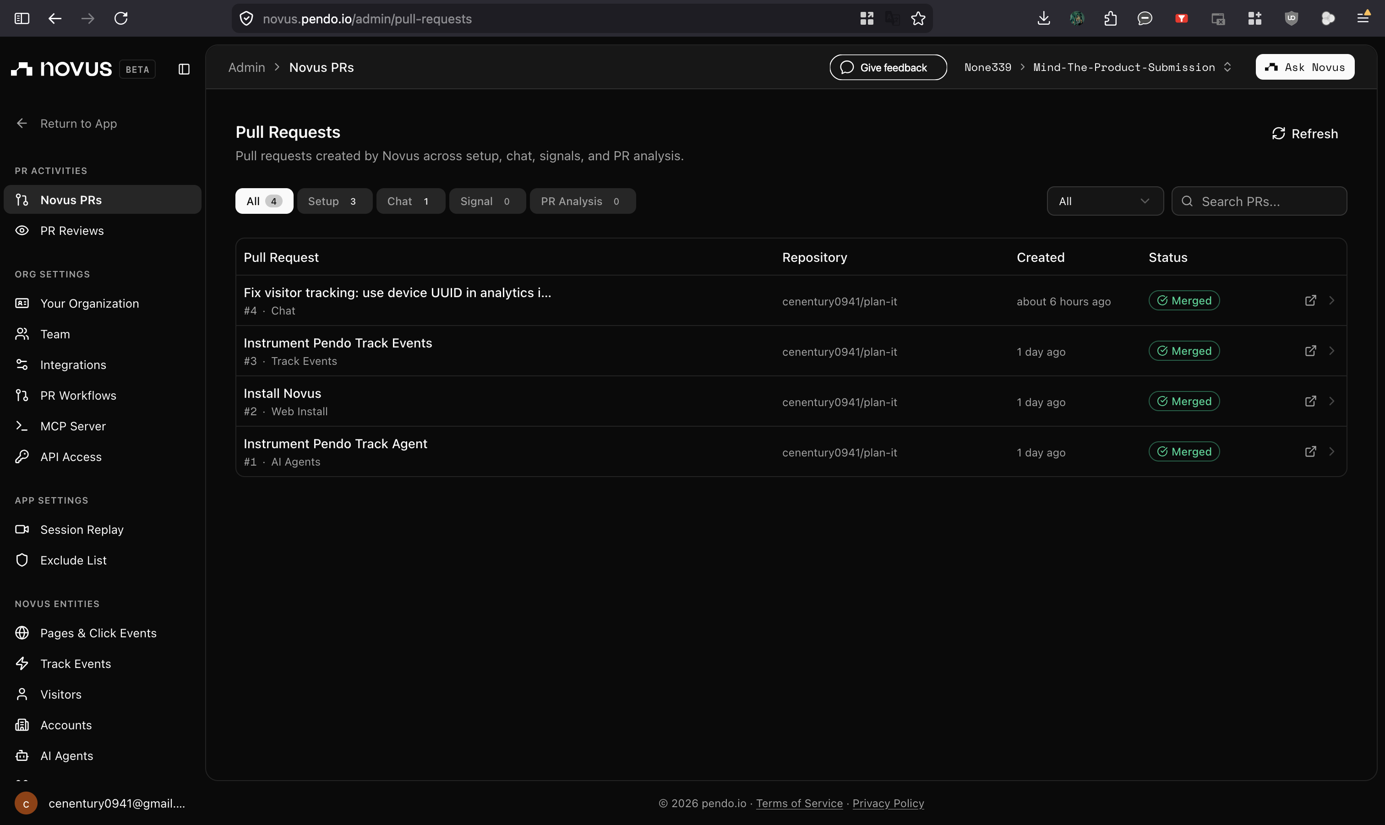Screen dimensions: 1385x825
Task: Click the Novus logo
Action: pos(62,68)
